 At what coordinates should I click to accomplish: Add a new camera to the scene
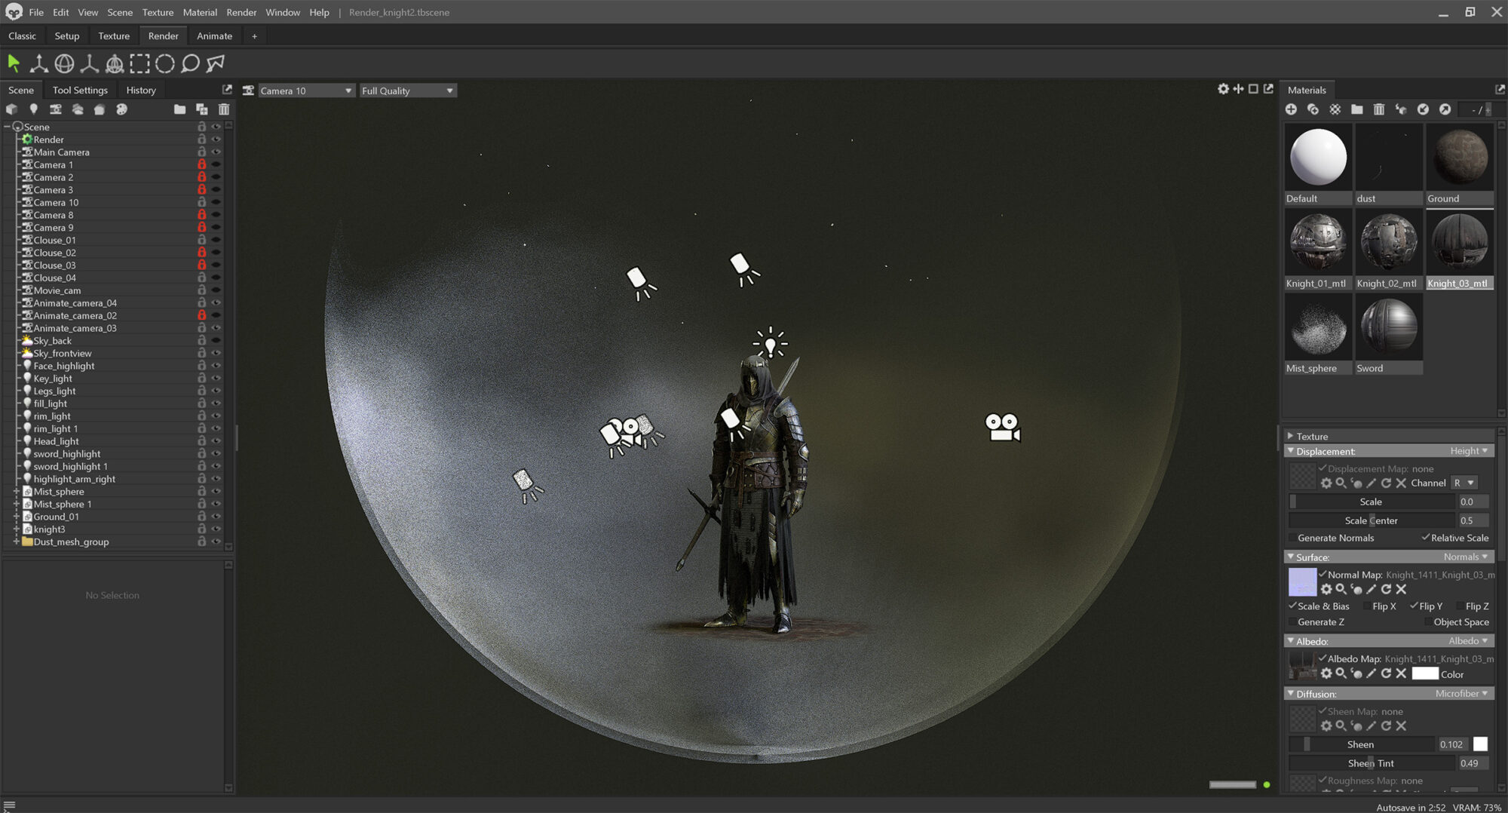(x=55, y=109)
